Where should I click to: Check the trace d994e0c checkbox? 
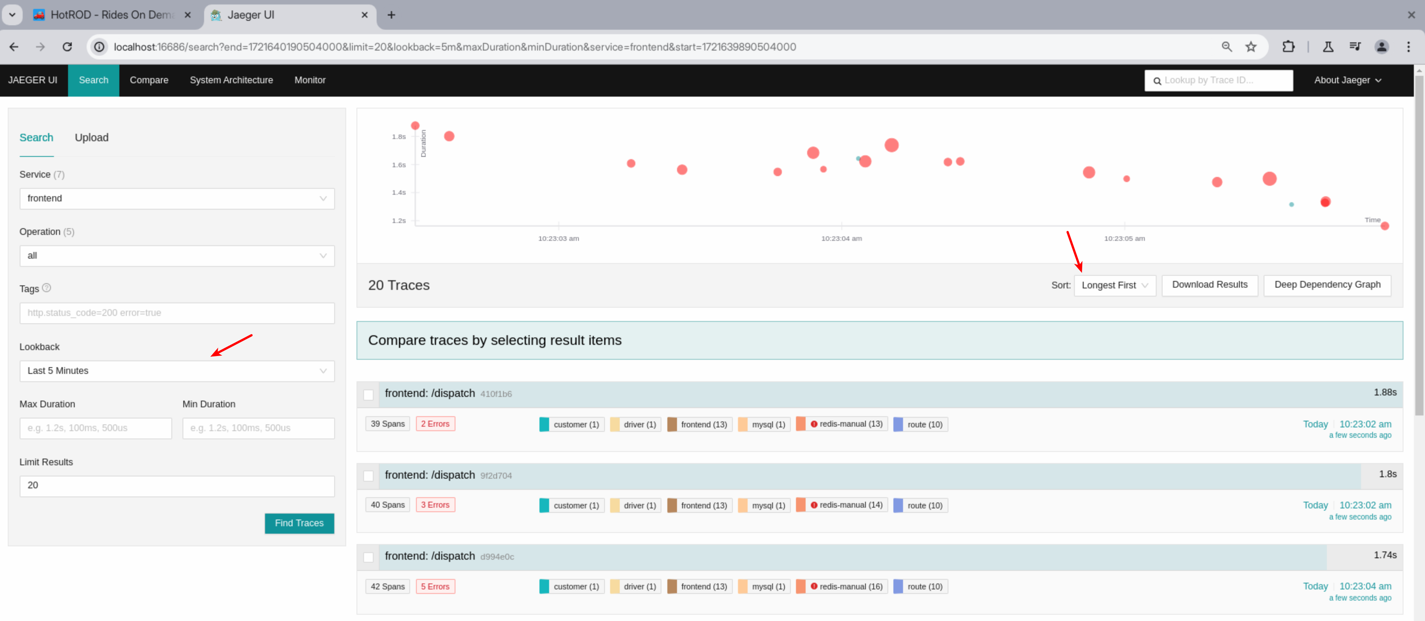[x=368, y=557]
